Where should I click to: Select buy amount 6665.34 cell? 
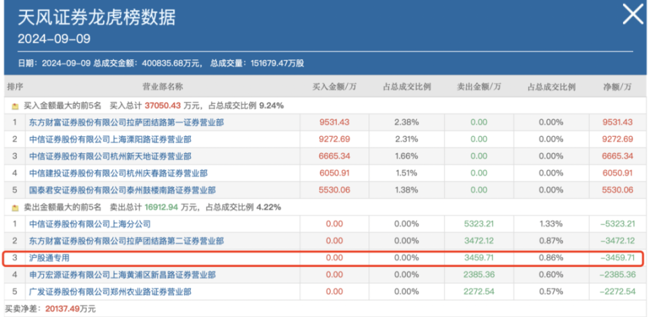[334, 156]
